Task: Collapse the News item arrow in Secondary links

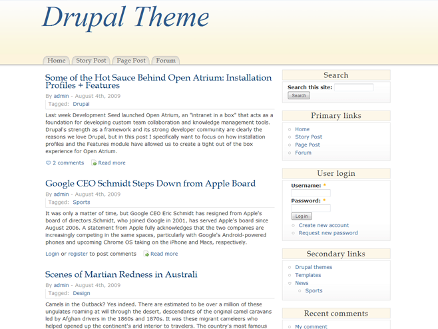Action: pyautogui.click(x=290, y=284)
